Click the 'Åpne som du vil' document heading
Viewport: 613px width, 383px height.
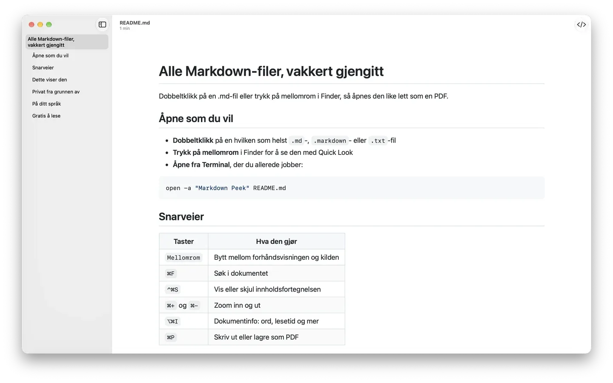196,119
